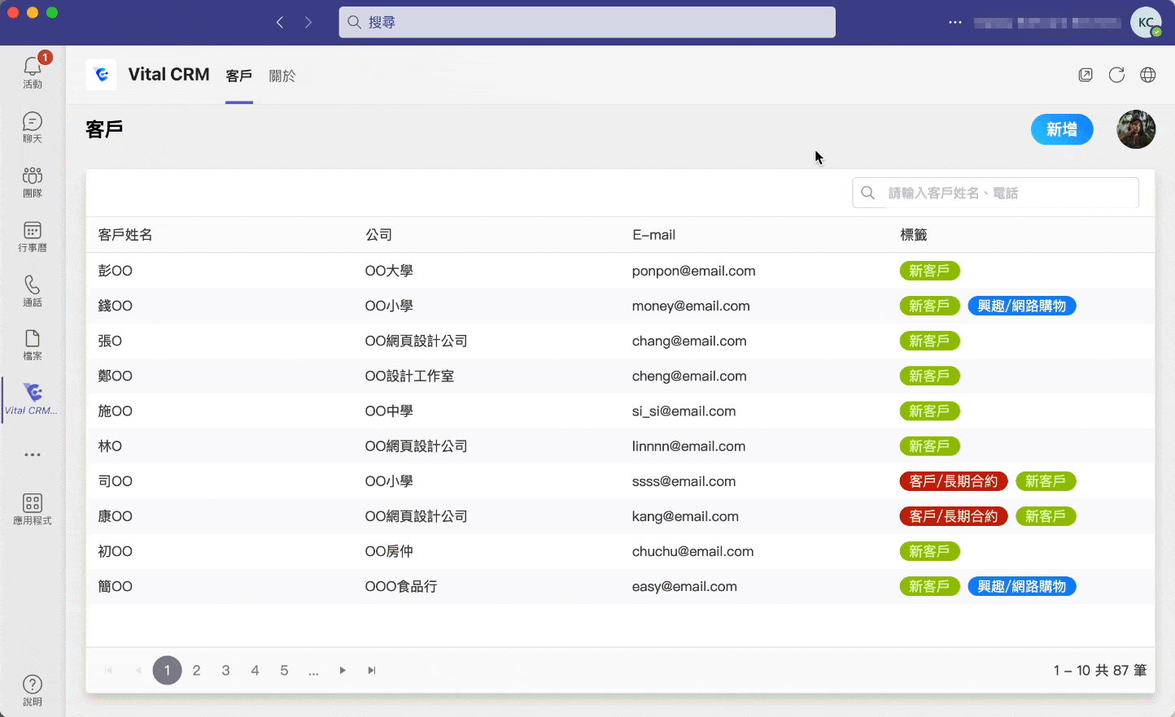Go back with the left chevron
Image resolution: width=1175 pixels, height=717 pixels.
[x=280, y=22]
